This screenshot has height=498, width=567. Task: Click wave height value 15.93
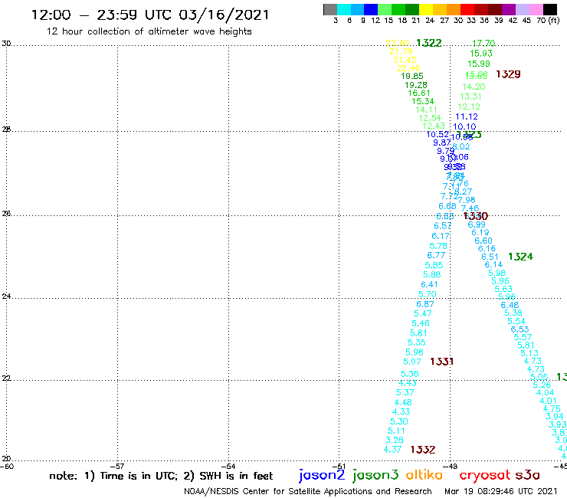click(x=481, y=54)
